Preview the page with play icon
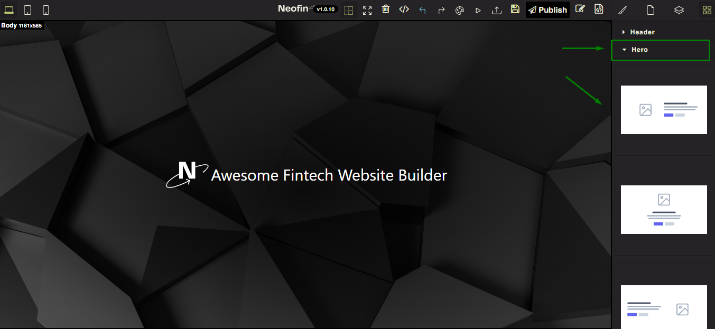715x329 pixels. [478, 10]
